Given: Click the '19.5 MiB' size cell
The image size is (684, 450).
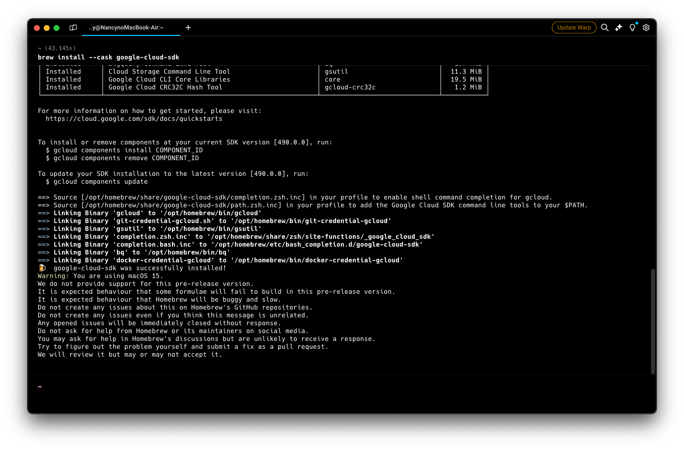Looking at the screenshot, I should 466,80.
